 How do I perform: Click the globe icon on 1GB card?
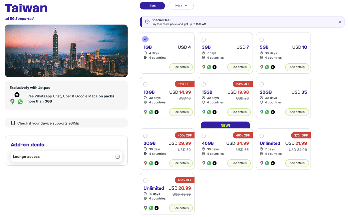145,58
